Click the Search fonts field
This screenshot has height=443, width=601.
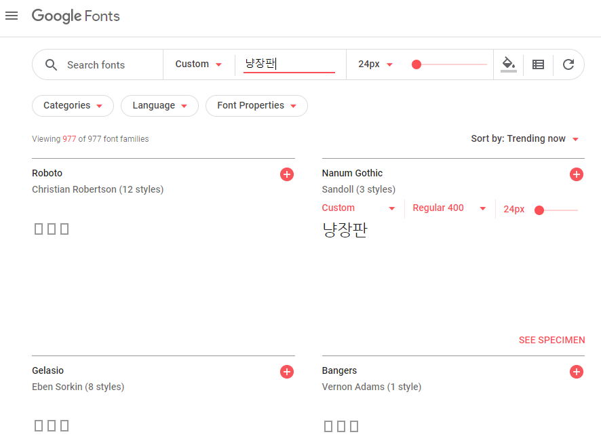click(x=96, y=64)
